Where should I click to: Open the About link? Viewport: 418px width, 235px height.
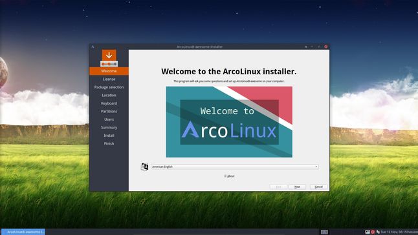(x=229, y=176)
